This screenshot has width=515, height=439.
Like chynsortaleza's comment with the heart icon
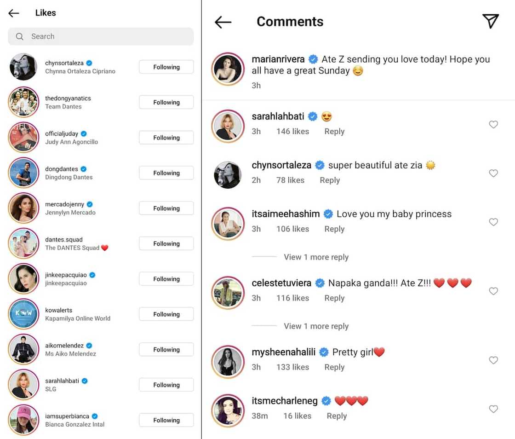point(493,173)
